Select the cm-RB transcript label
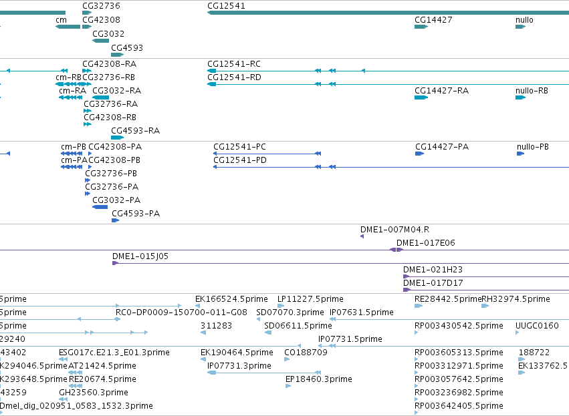This screenshot has height=416, width=569. point(68,77)
